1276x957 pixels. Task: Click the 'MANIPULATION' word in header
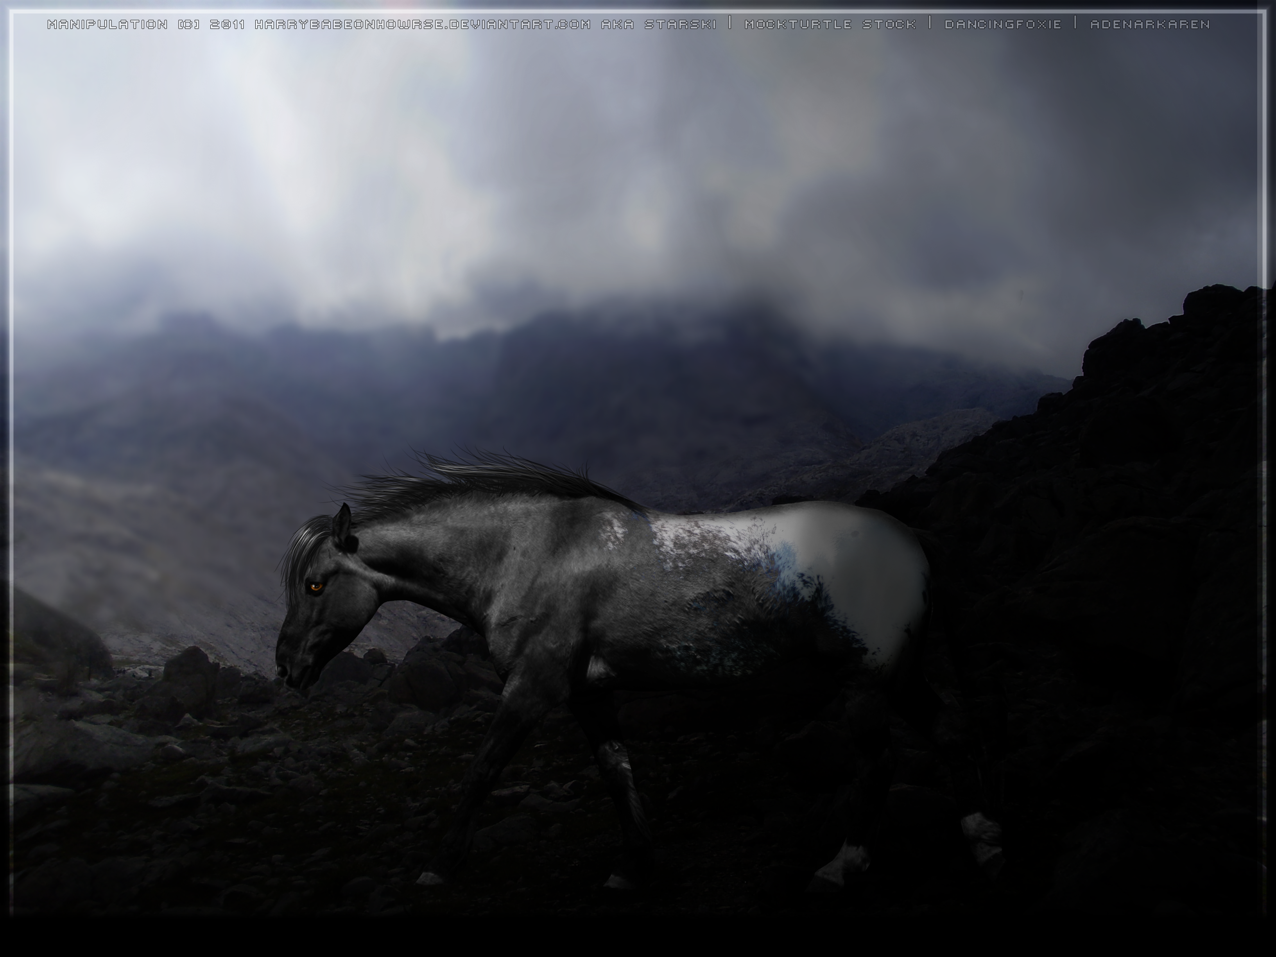pyautogui.click(x=108, y=24)
